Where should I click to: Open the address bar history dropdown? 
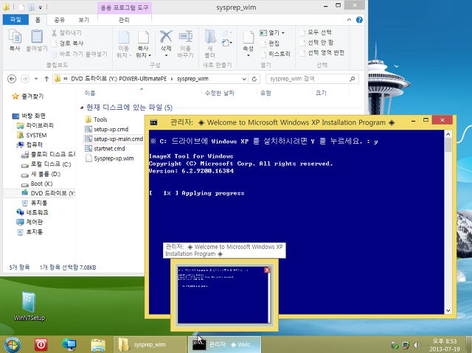[x=244, y=79]
